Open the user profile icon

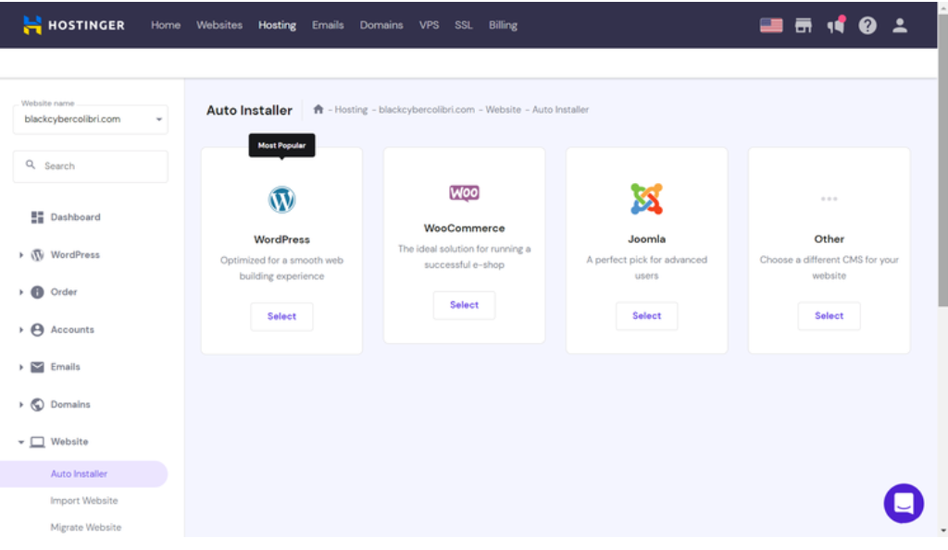tap(900, 25)
